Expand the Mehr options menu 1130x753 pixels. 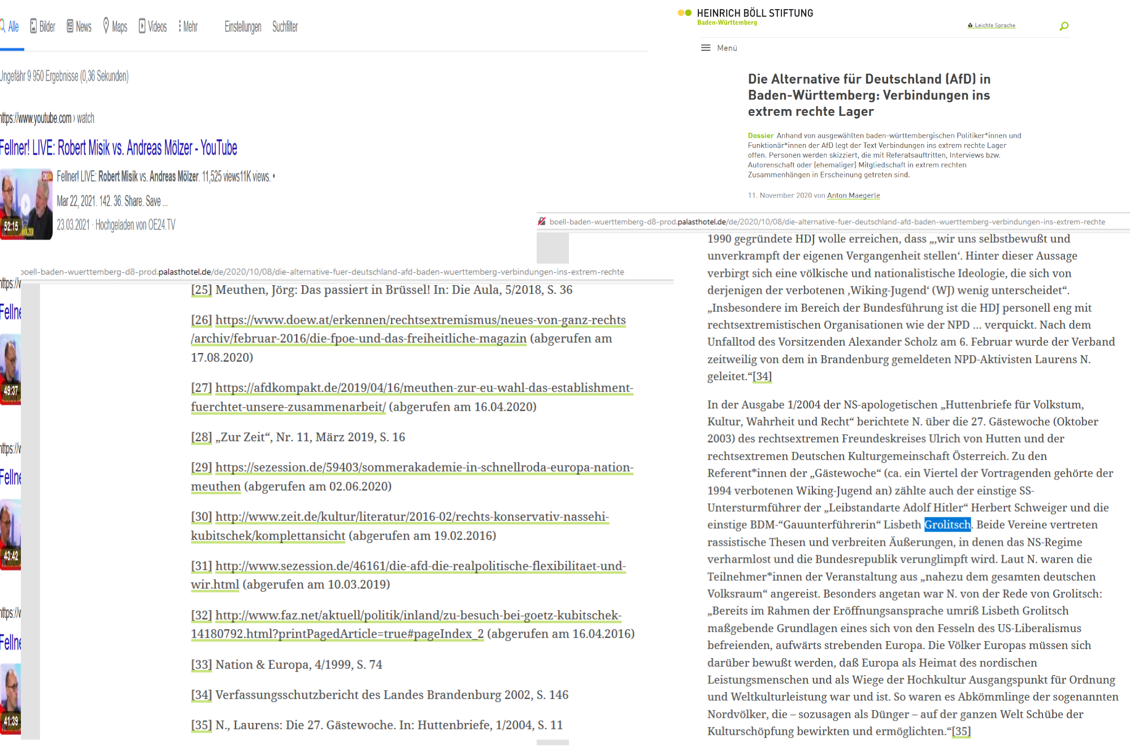coord(188,27)
